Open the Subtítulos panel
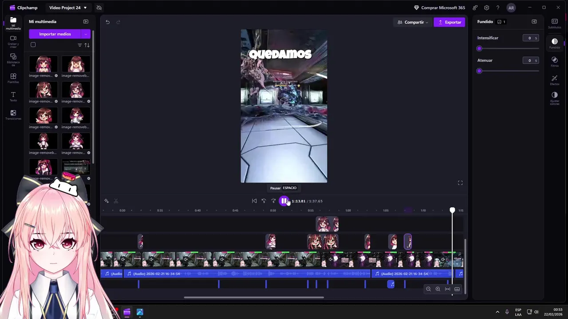 [555, 23]
